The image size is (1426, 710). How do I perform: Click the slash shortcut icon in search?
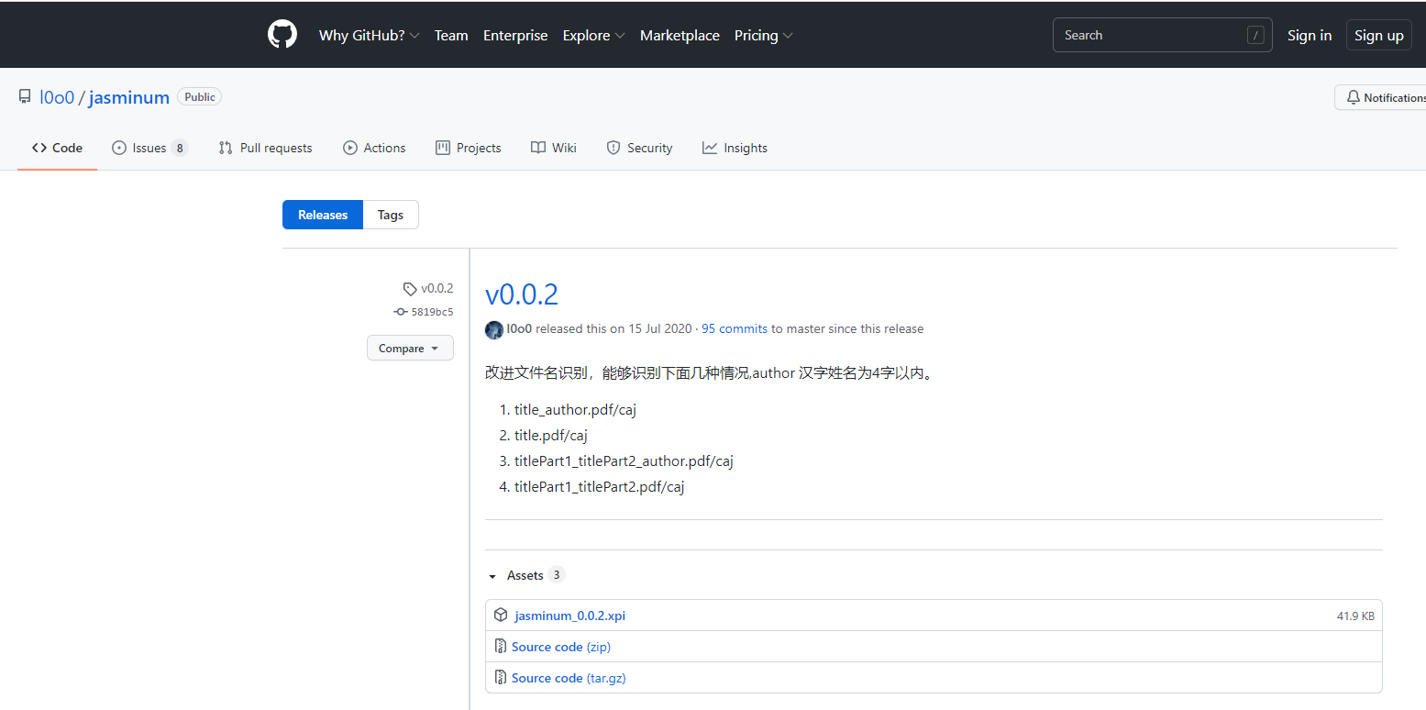[x=1255, y=35]
